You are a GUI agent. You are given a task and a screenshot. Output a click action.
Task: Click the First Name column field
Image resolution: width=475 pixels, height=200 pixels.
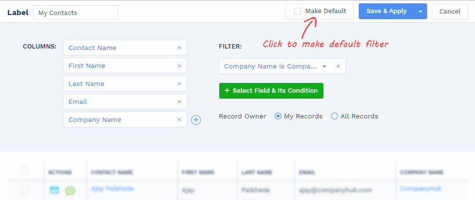[125, 66]
